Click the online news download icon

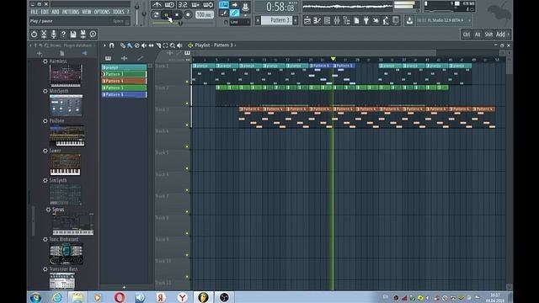(409, 20)
